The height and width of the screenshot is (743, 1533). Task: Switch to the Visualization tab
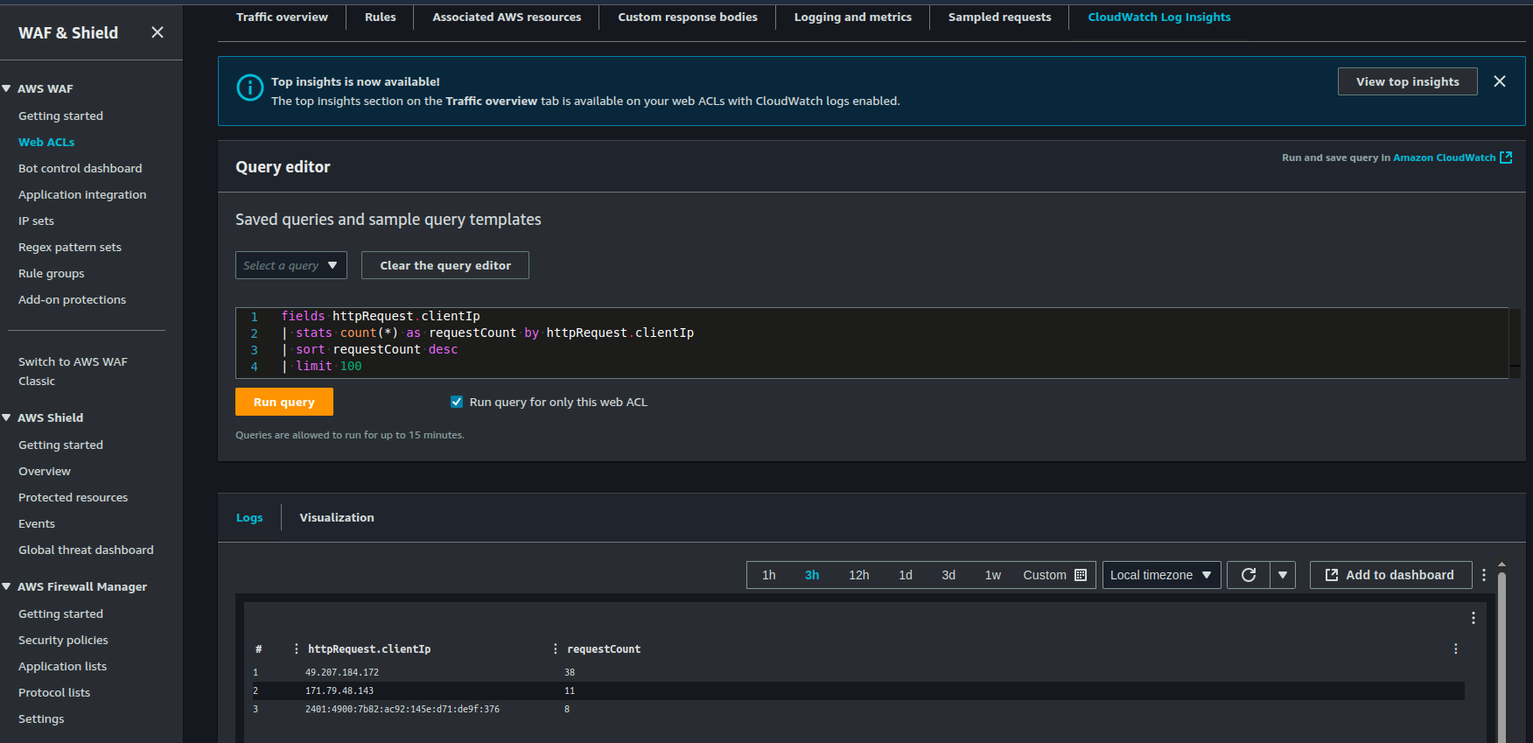(x=337, y=517)
